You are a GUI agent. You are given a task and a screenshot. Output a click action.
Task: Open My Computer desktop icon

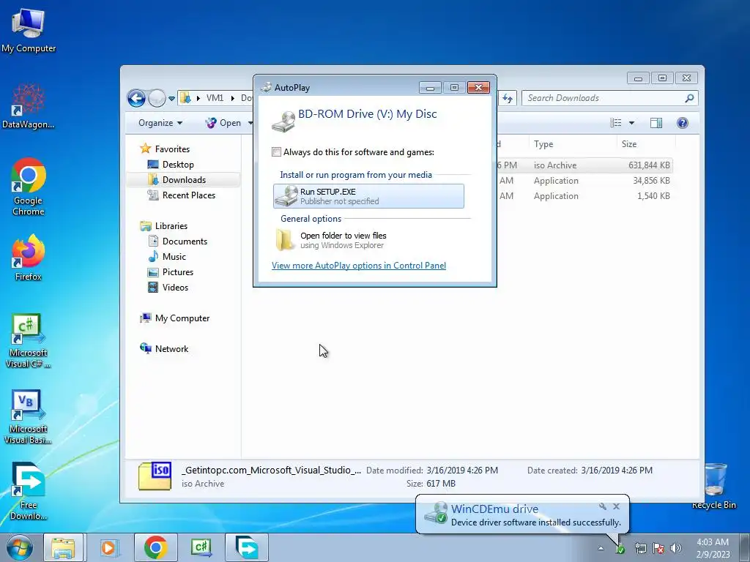click(x=29, y=31)
